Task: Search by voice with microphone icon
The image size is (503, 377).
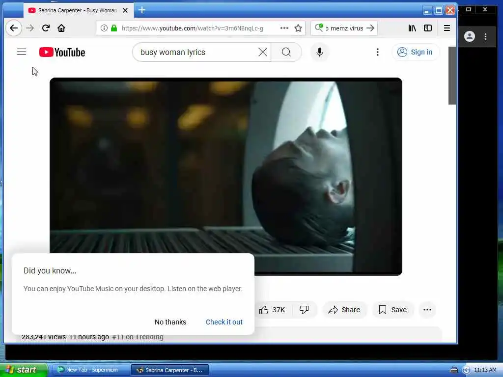Action: (x=319, y=52)
